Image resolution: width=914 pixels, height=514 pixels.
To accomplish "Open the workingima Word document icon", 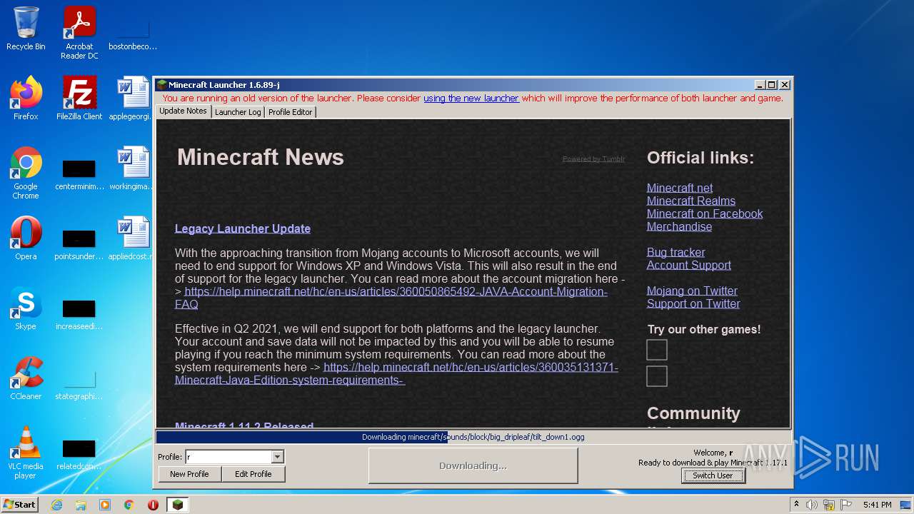I will (x=133, y=168).
